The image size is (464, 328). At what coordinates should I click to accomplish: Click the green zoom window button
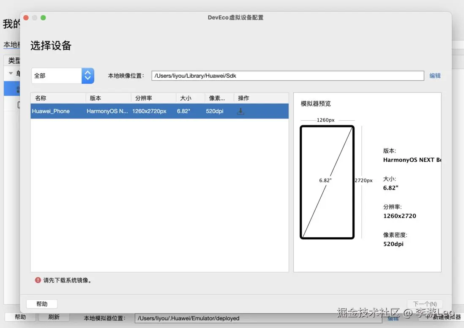pyautogui.click(x=43, y=18)
